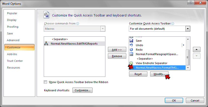Image resolution: width=208 pixels, height=107 pixels.
Task: Click the Save icon in toolbar list
Action: pos(131,41)
